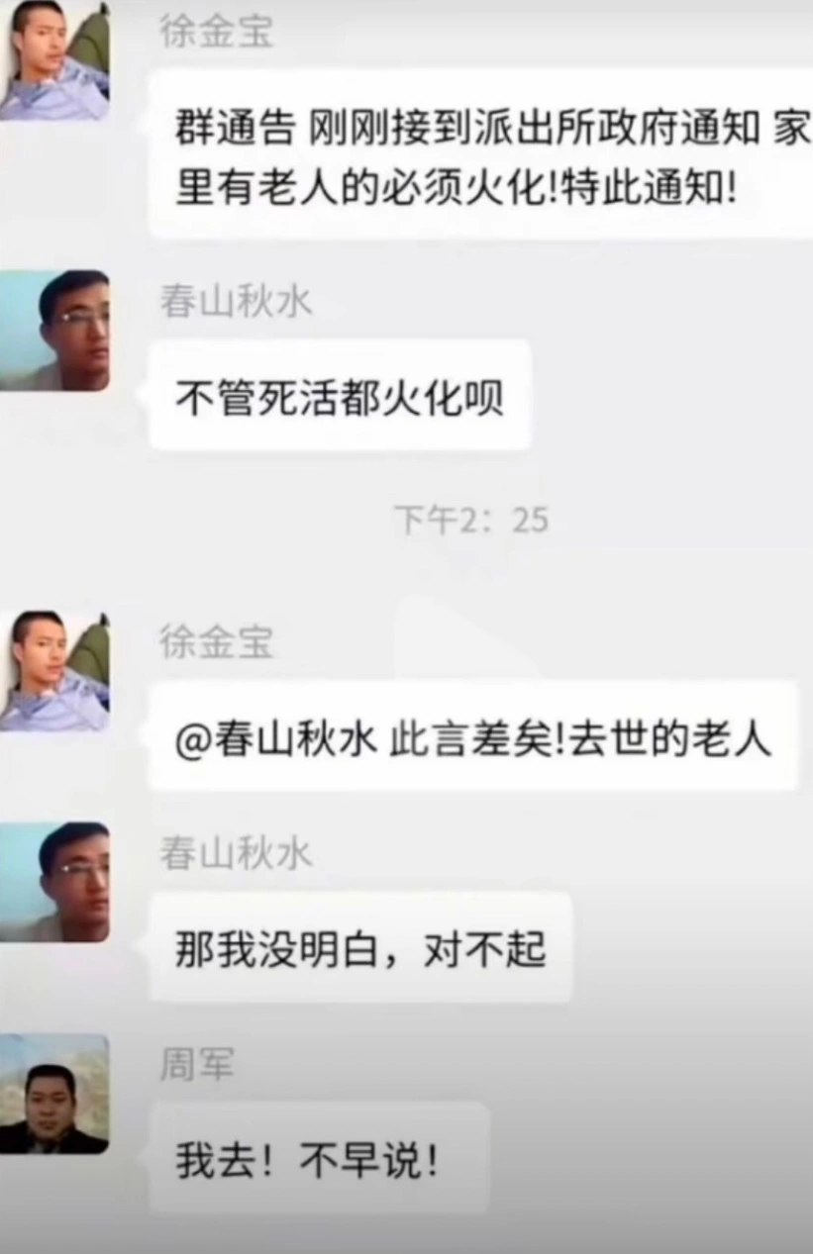Click the sender name 周军

click(197, 1065)
